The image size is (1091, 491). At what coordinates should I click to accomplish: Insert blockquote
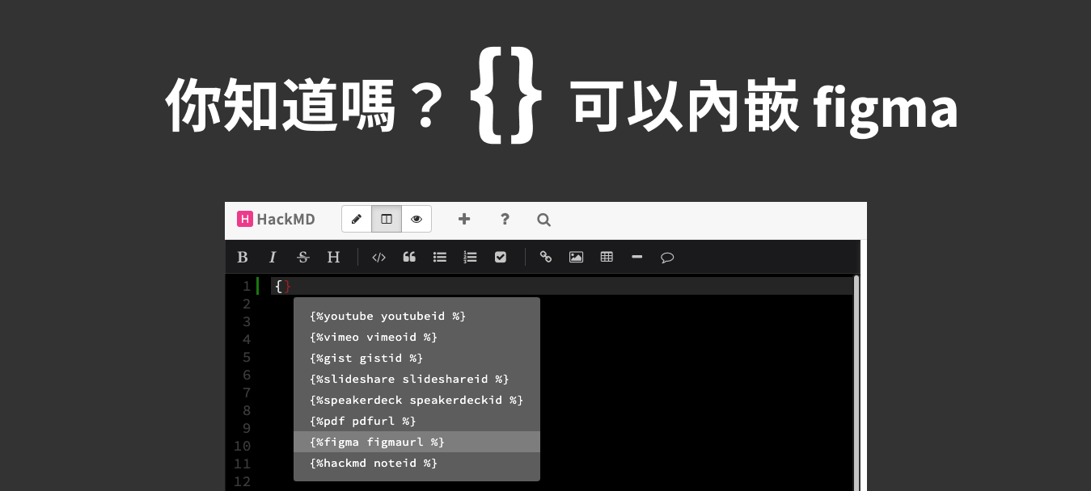click(x=409, y=258)
